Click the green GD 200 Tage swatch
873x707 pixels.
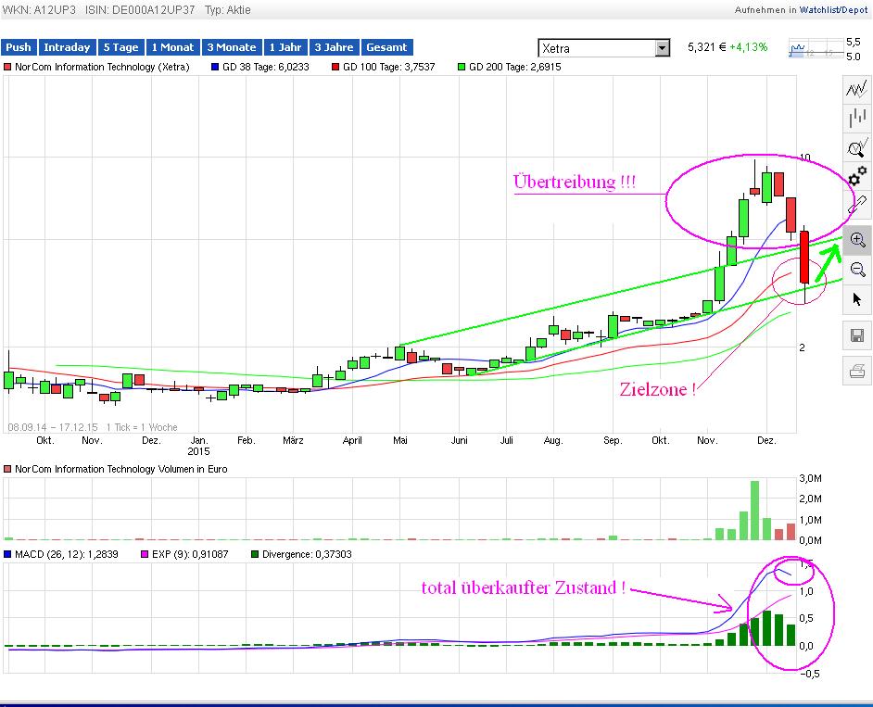[x=461, y=67]
